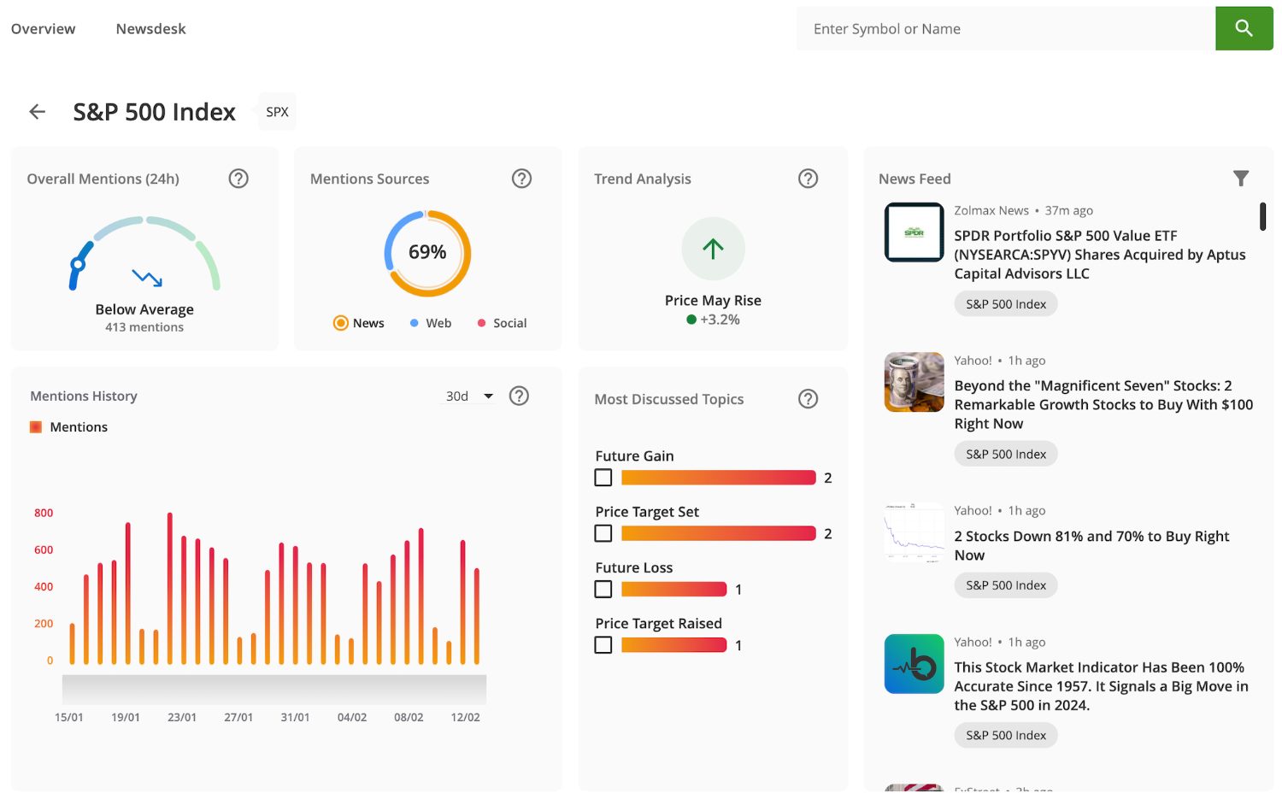Open the News Feed filter funnel

1241,179
